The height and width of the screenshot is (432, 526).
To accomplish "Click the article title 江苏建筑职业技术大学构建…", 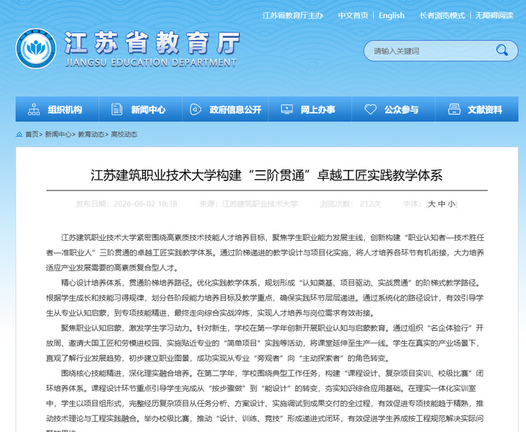I will coord(267,175).
